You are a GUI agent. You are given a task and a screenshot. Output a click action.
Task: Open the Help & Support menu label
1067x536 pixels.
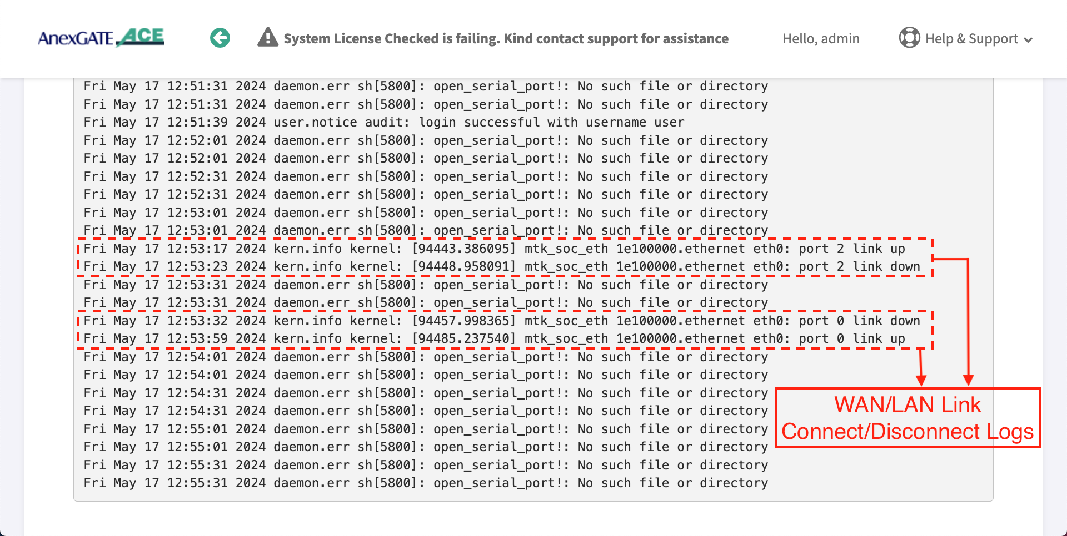(971, 39)
